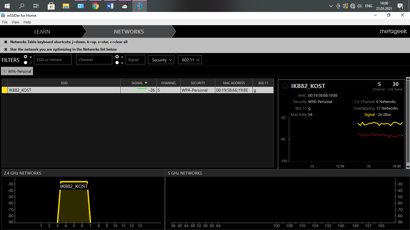
Task: Dismiss the keyboard shortcuts hint message
Action: pyautogui.click(x=6, y=42)
